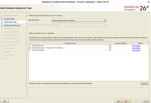Image resolution: width=151 pixels, height=103 pixels.
Task: Select General Purpose or Transaction Processing radio
Action: [x=30, y=48]
